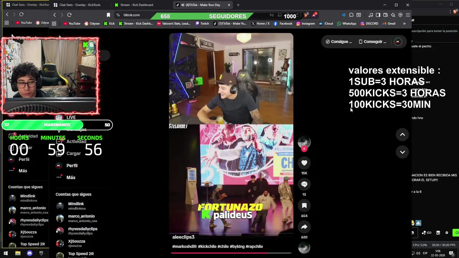The width and height of the screenshot is (459, 258).
Task: Open the #kickchile hashtag
Action: click(x=207, y=247)
